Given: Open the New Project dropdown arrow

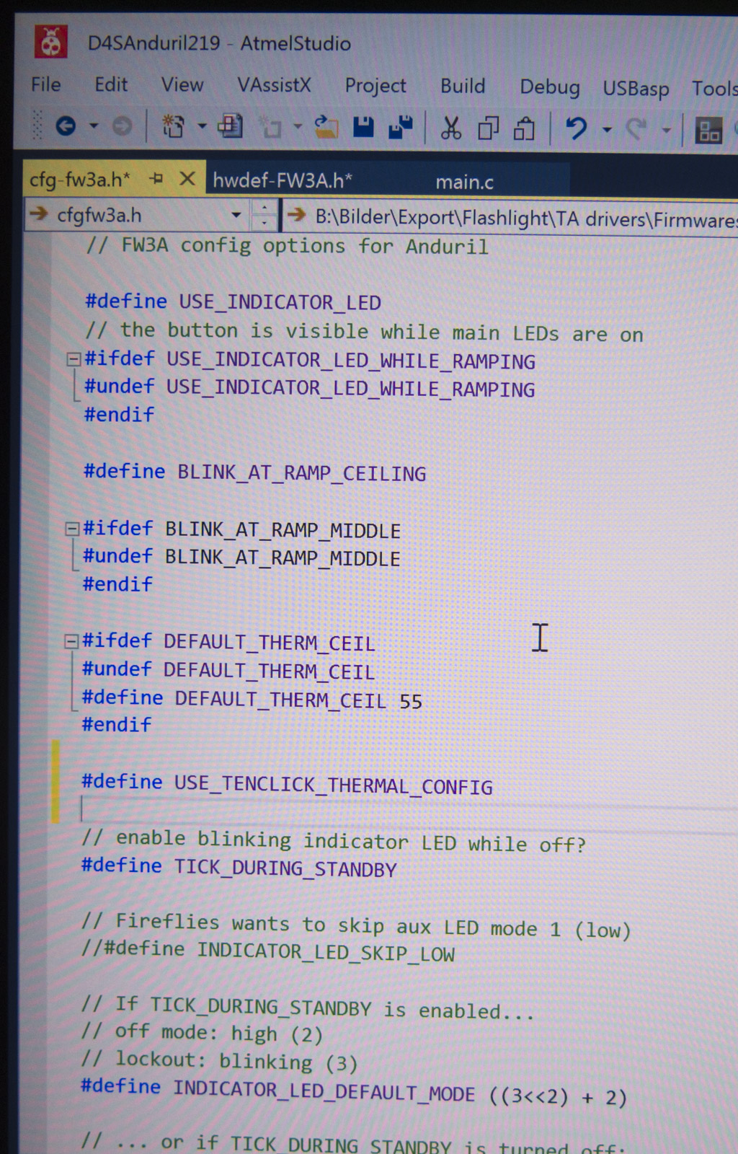Looking at the screenshot, I should [202, 127].
